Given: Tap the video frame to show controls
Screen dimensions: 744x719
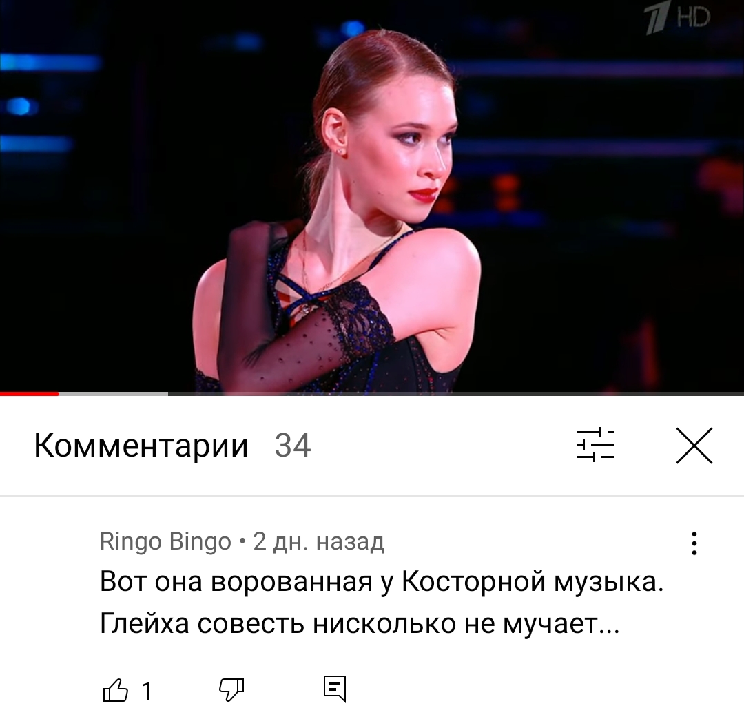Looking at the screenshot, I should [372, 196].
